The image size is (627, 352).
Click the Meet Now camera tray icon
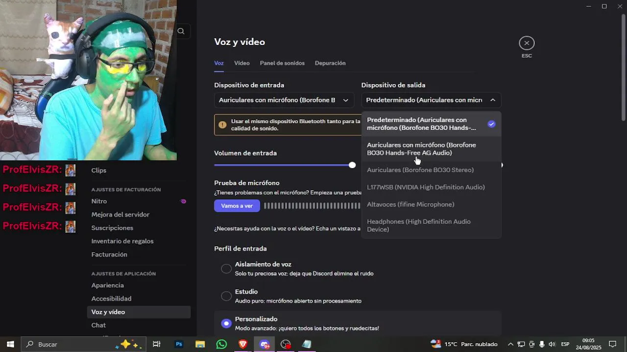531,344
